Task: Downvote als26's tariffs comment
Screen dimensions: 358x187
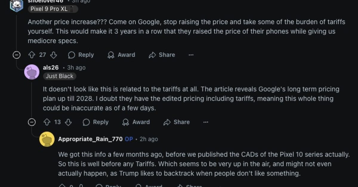Action: point(68,122)
